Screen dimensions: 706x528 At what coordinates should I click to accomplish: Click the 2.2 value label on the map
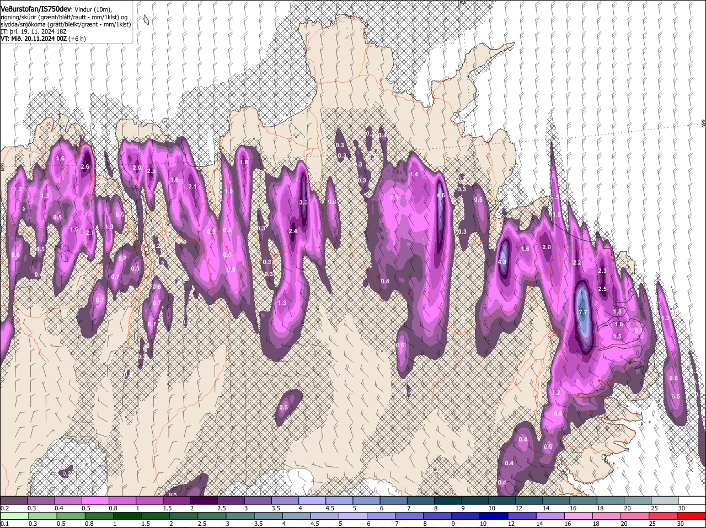[x=577, y=262]
